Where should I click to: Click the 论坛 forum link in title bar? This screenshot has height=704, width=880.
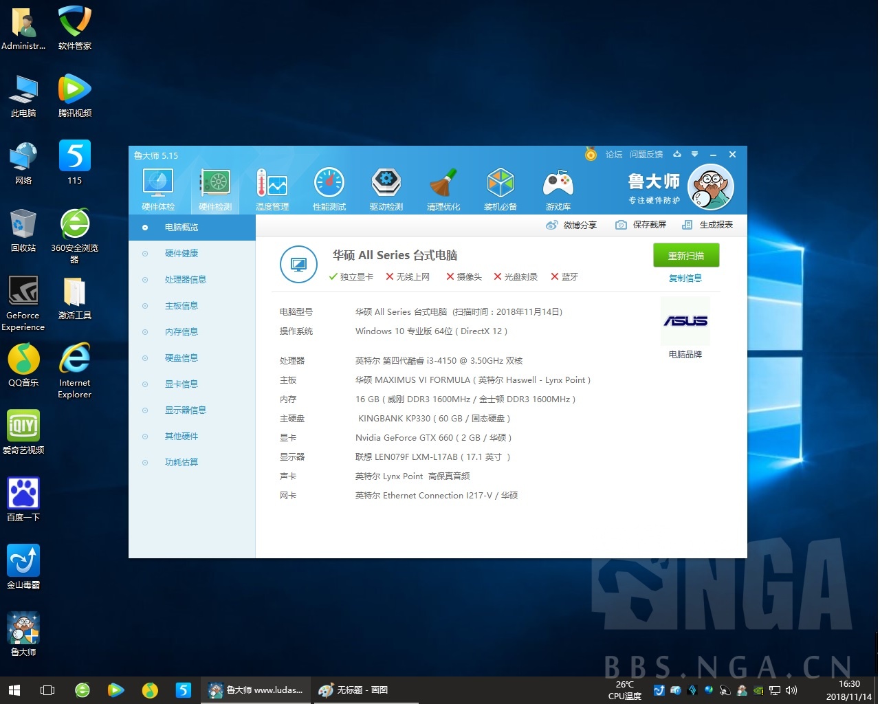click(613, 155)
